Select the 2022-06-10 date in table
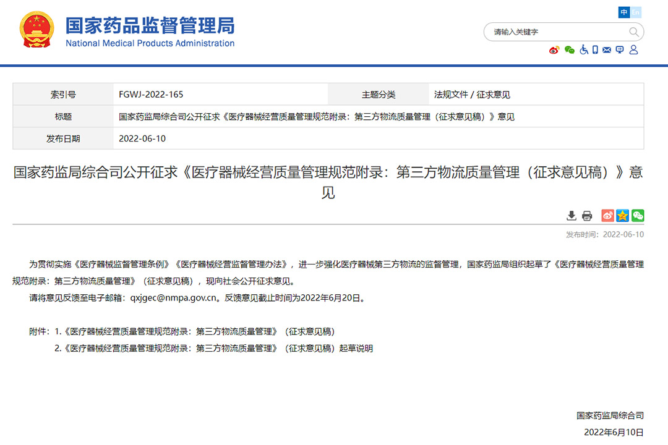This screenshot has height=445, width=668. point(142,139)
